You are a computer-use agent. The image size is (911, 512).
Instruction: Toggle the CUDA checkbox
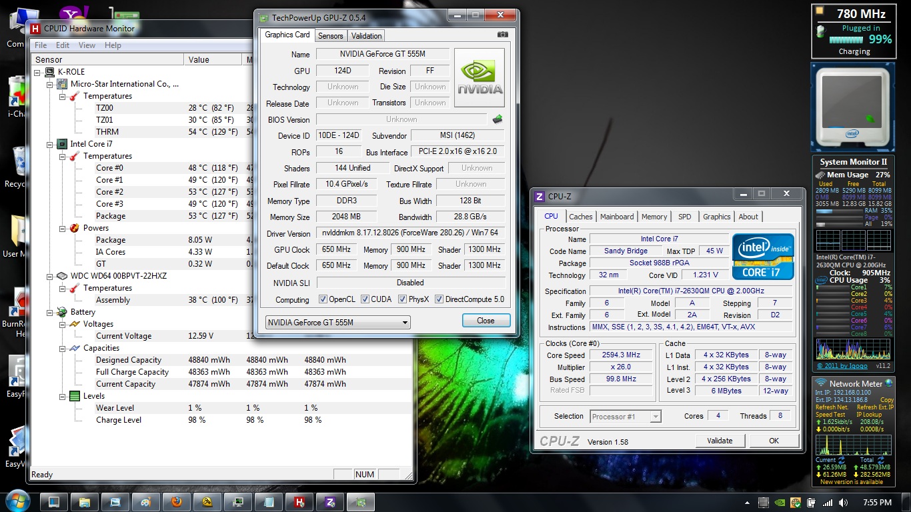(365, 299)
